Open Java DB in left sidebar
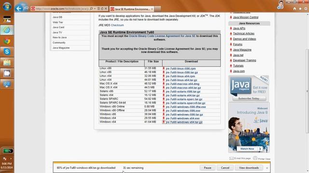Screen dimensions: 309x173 [x=57, y=17]
